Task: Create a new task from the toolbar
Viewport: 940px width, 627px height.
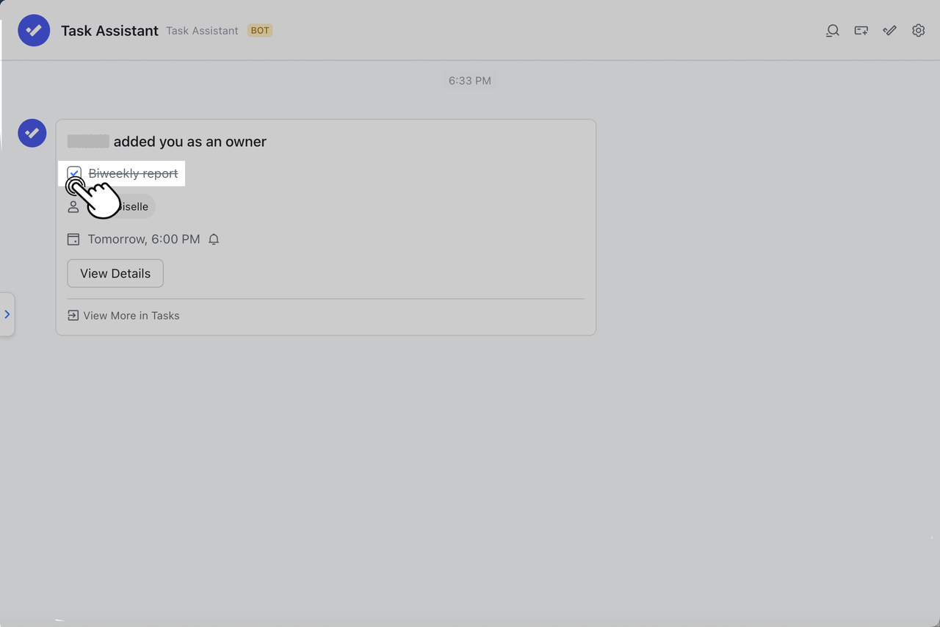Action: (x=861, y=30)
